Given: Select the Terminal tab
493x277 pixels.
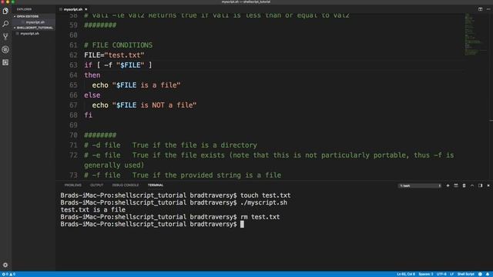Looking at the screenshot, I should coord(156,185).
